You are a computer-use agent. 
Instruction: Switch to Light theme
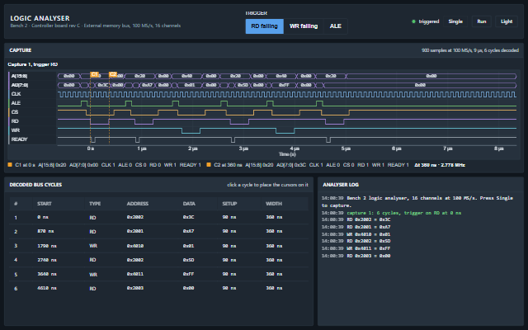pyautogui.click(x=506, y=21)
